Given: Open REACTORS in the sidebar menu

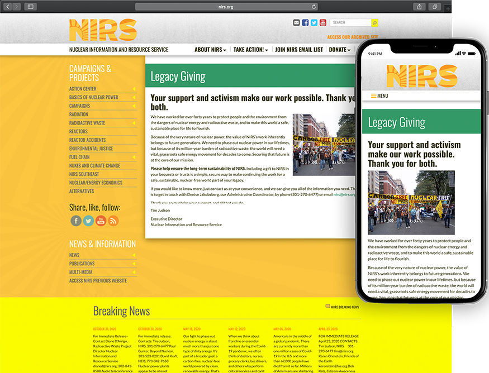Looking at the screenshot, I should [78, 132].
